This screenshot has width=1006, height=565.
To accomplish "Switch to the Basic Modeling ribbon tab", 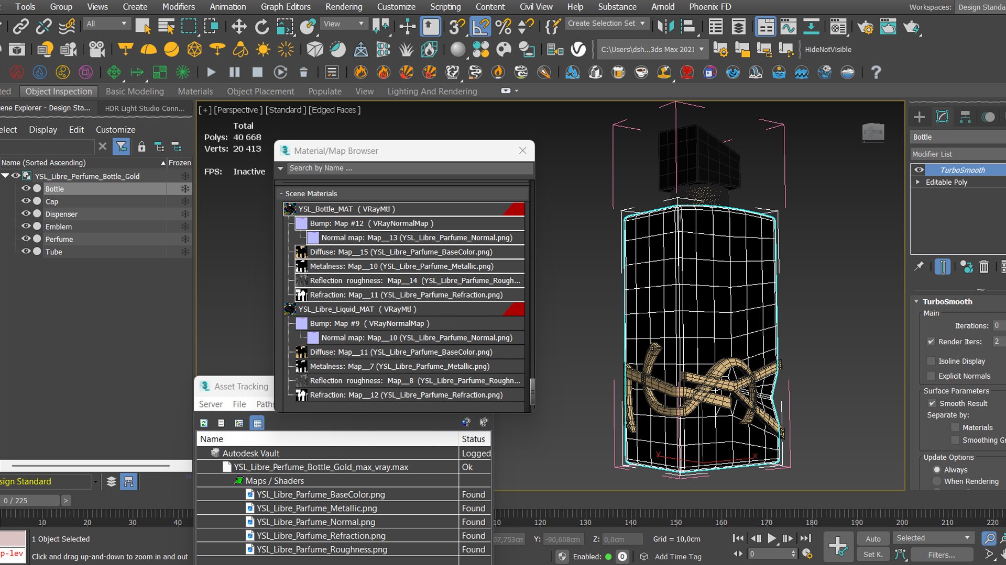I will click(135, 91).
